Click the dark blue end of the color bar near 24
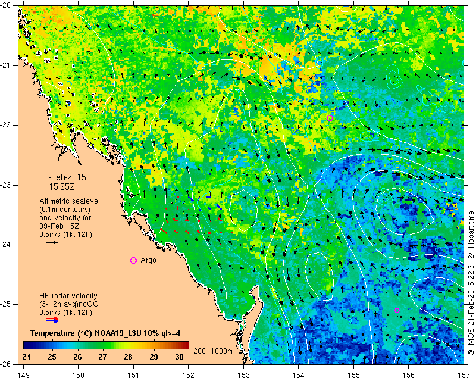476x381 pixels. click(x=26, y=345)
